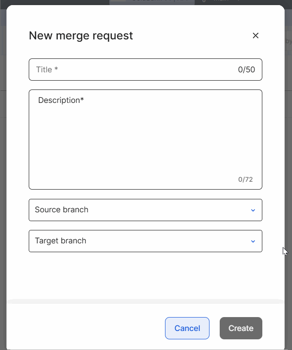Select the "Target branch" label text

pos(60,241)
